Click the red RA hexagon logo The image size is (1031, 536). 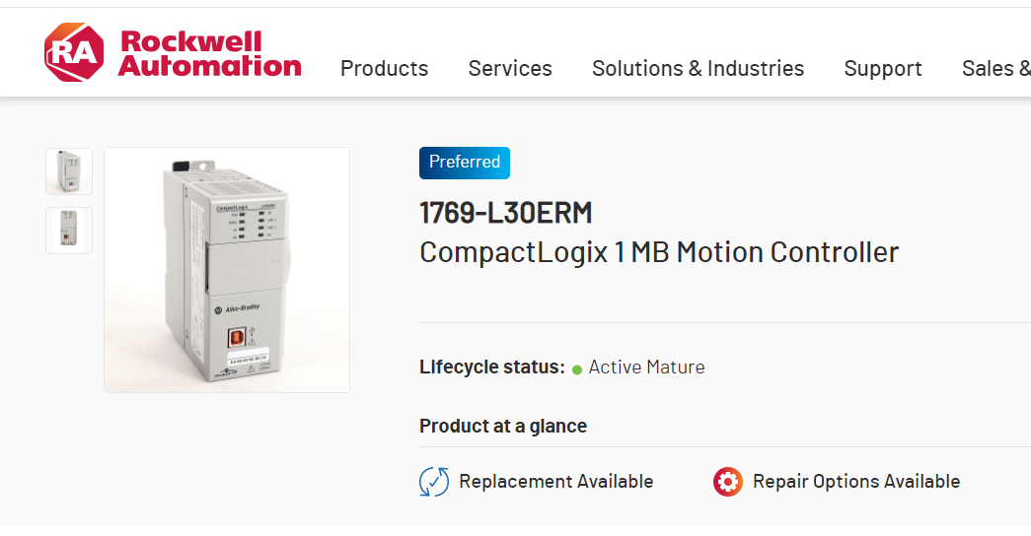(74, 53)
